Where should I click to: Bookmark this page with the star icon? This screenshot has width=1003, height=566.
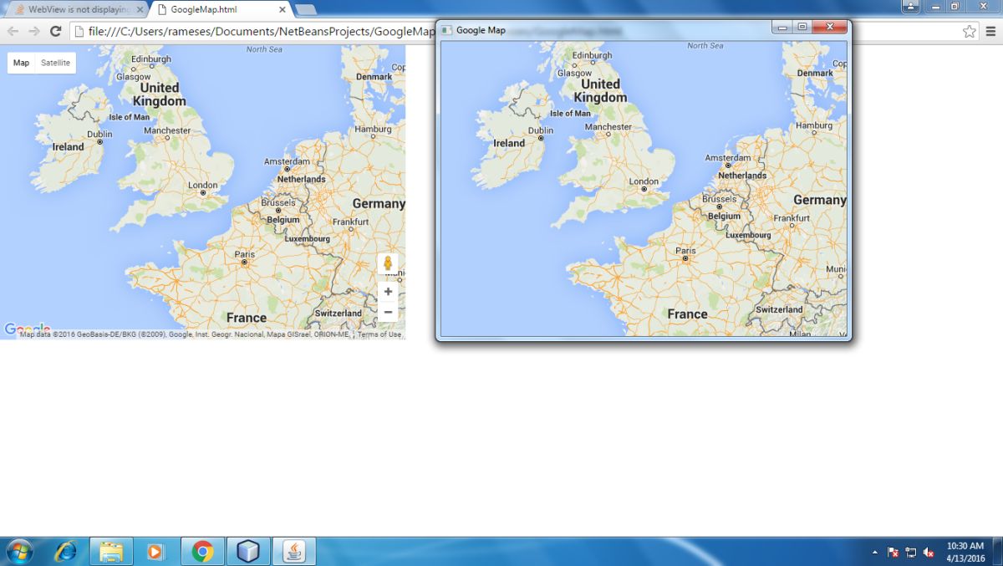[x=969, y=31]
